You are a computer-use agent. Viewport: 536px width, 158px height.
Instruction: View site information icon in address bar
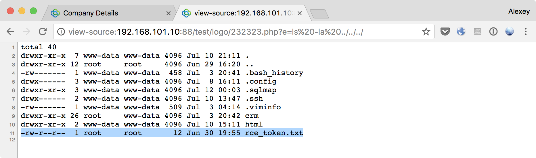pyautogui.click(x=61, y=31)
